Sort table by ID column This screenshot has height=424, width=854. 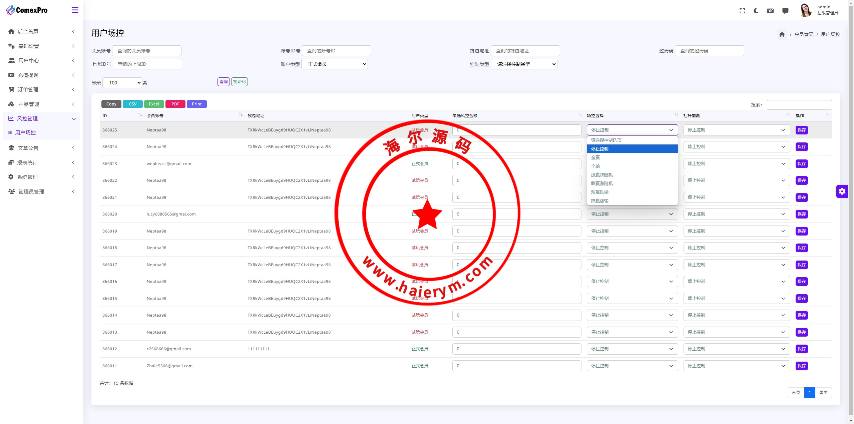[140, 115]
